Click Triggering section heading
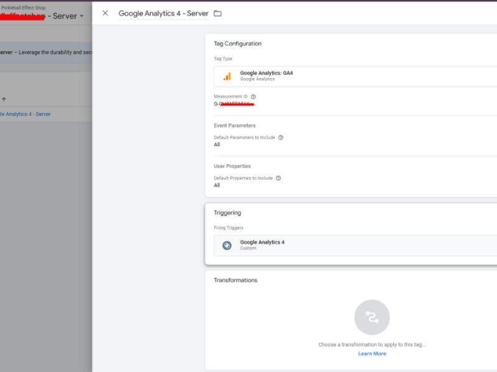Screen dimensions: 497x372 click(227, 213)
